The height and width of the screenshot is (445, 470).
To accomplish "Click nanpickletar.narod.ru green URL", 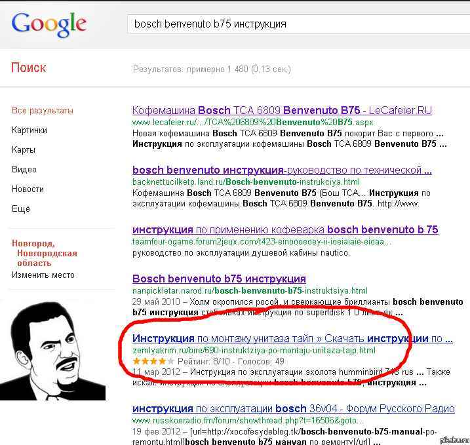I will pos(250,291).
